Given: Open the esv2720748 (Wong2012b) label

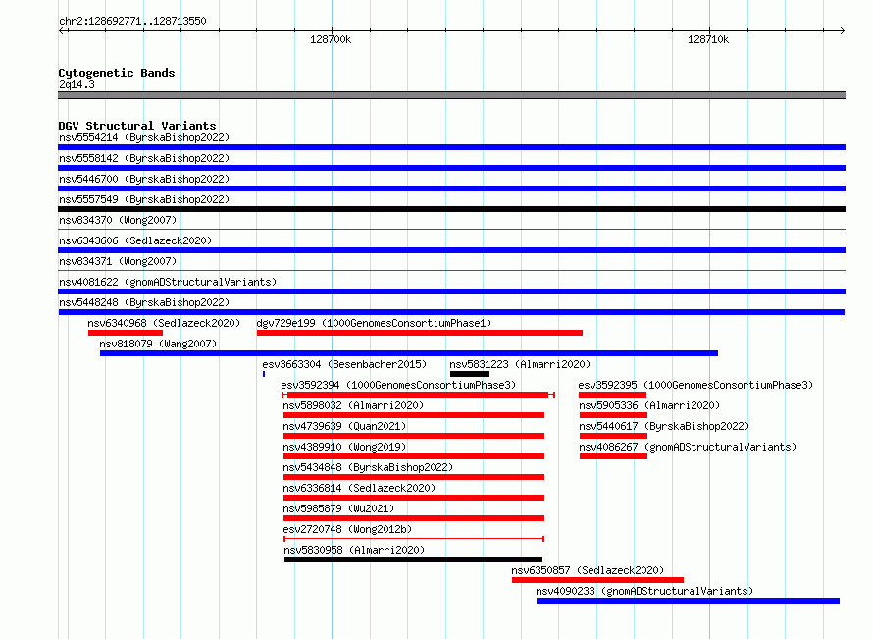Looking at the screenshot, I should click(x=347, y=529).
